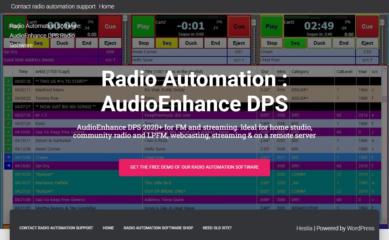Viewport: 389px width, 240px height.
Task: Get the free demo of radio automation software
Action: pyautogui.click(x=194, y=167)
